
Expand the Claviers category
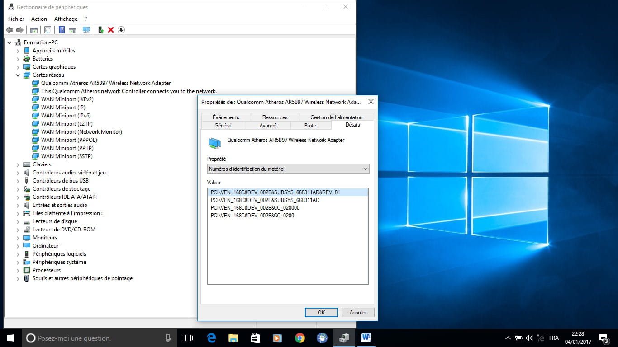tap(18, 164)
